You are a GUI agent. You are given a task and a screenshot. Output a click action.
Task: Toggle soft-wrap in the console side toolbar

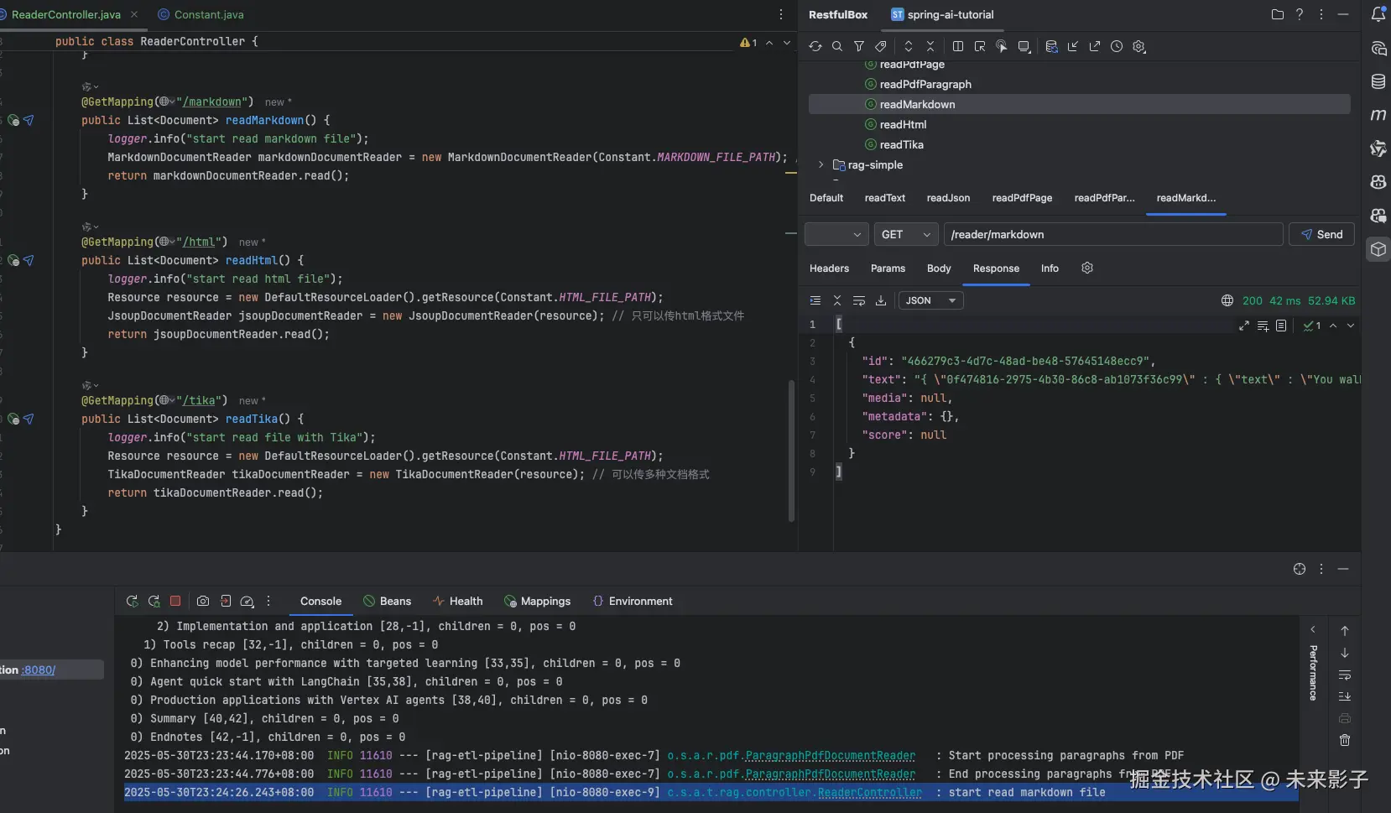tap(1345, 675)
